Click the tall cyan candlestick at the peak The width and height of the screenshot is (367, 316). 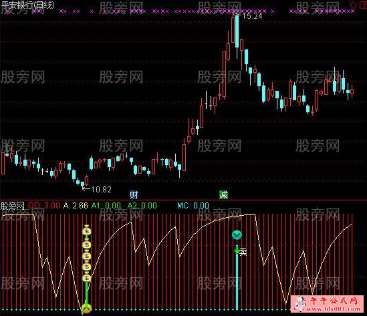pyautogui.click(x=237, y=31)
